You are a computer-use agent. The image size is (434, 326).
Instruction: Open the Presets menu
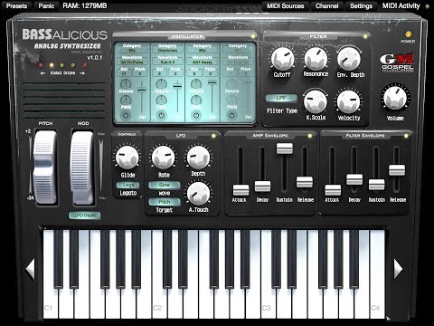click(16, 5)
